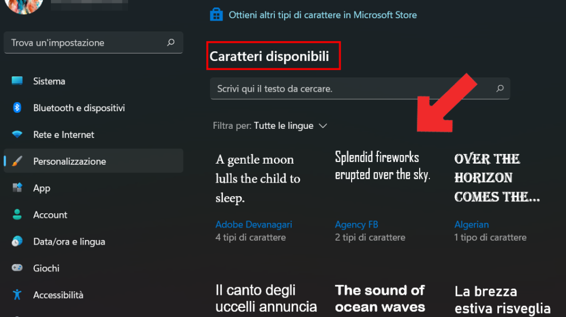Click the App icon in sidebar
This screenshot has width=566, height=317.
pos(17,188)
